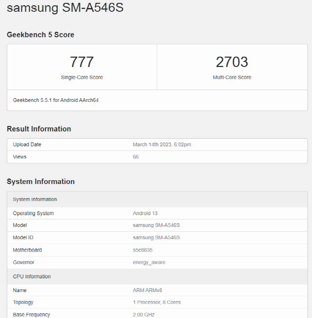
Task: Click the 1 Processor, 8 Cores topology value
Action: tap(156, 302)
